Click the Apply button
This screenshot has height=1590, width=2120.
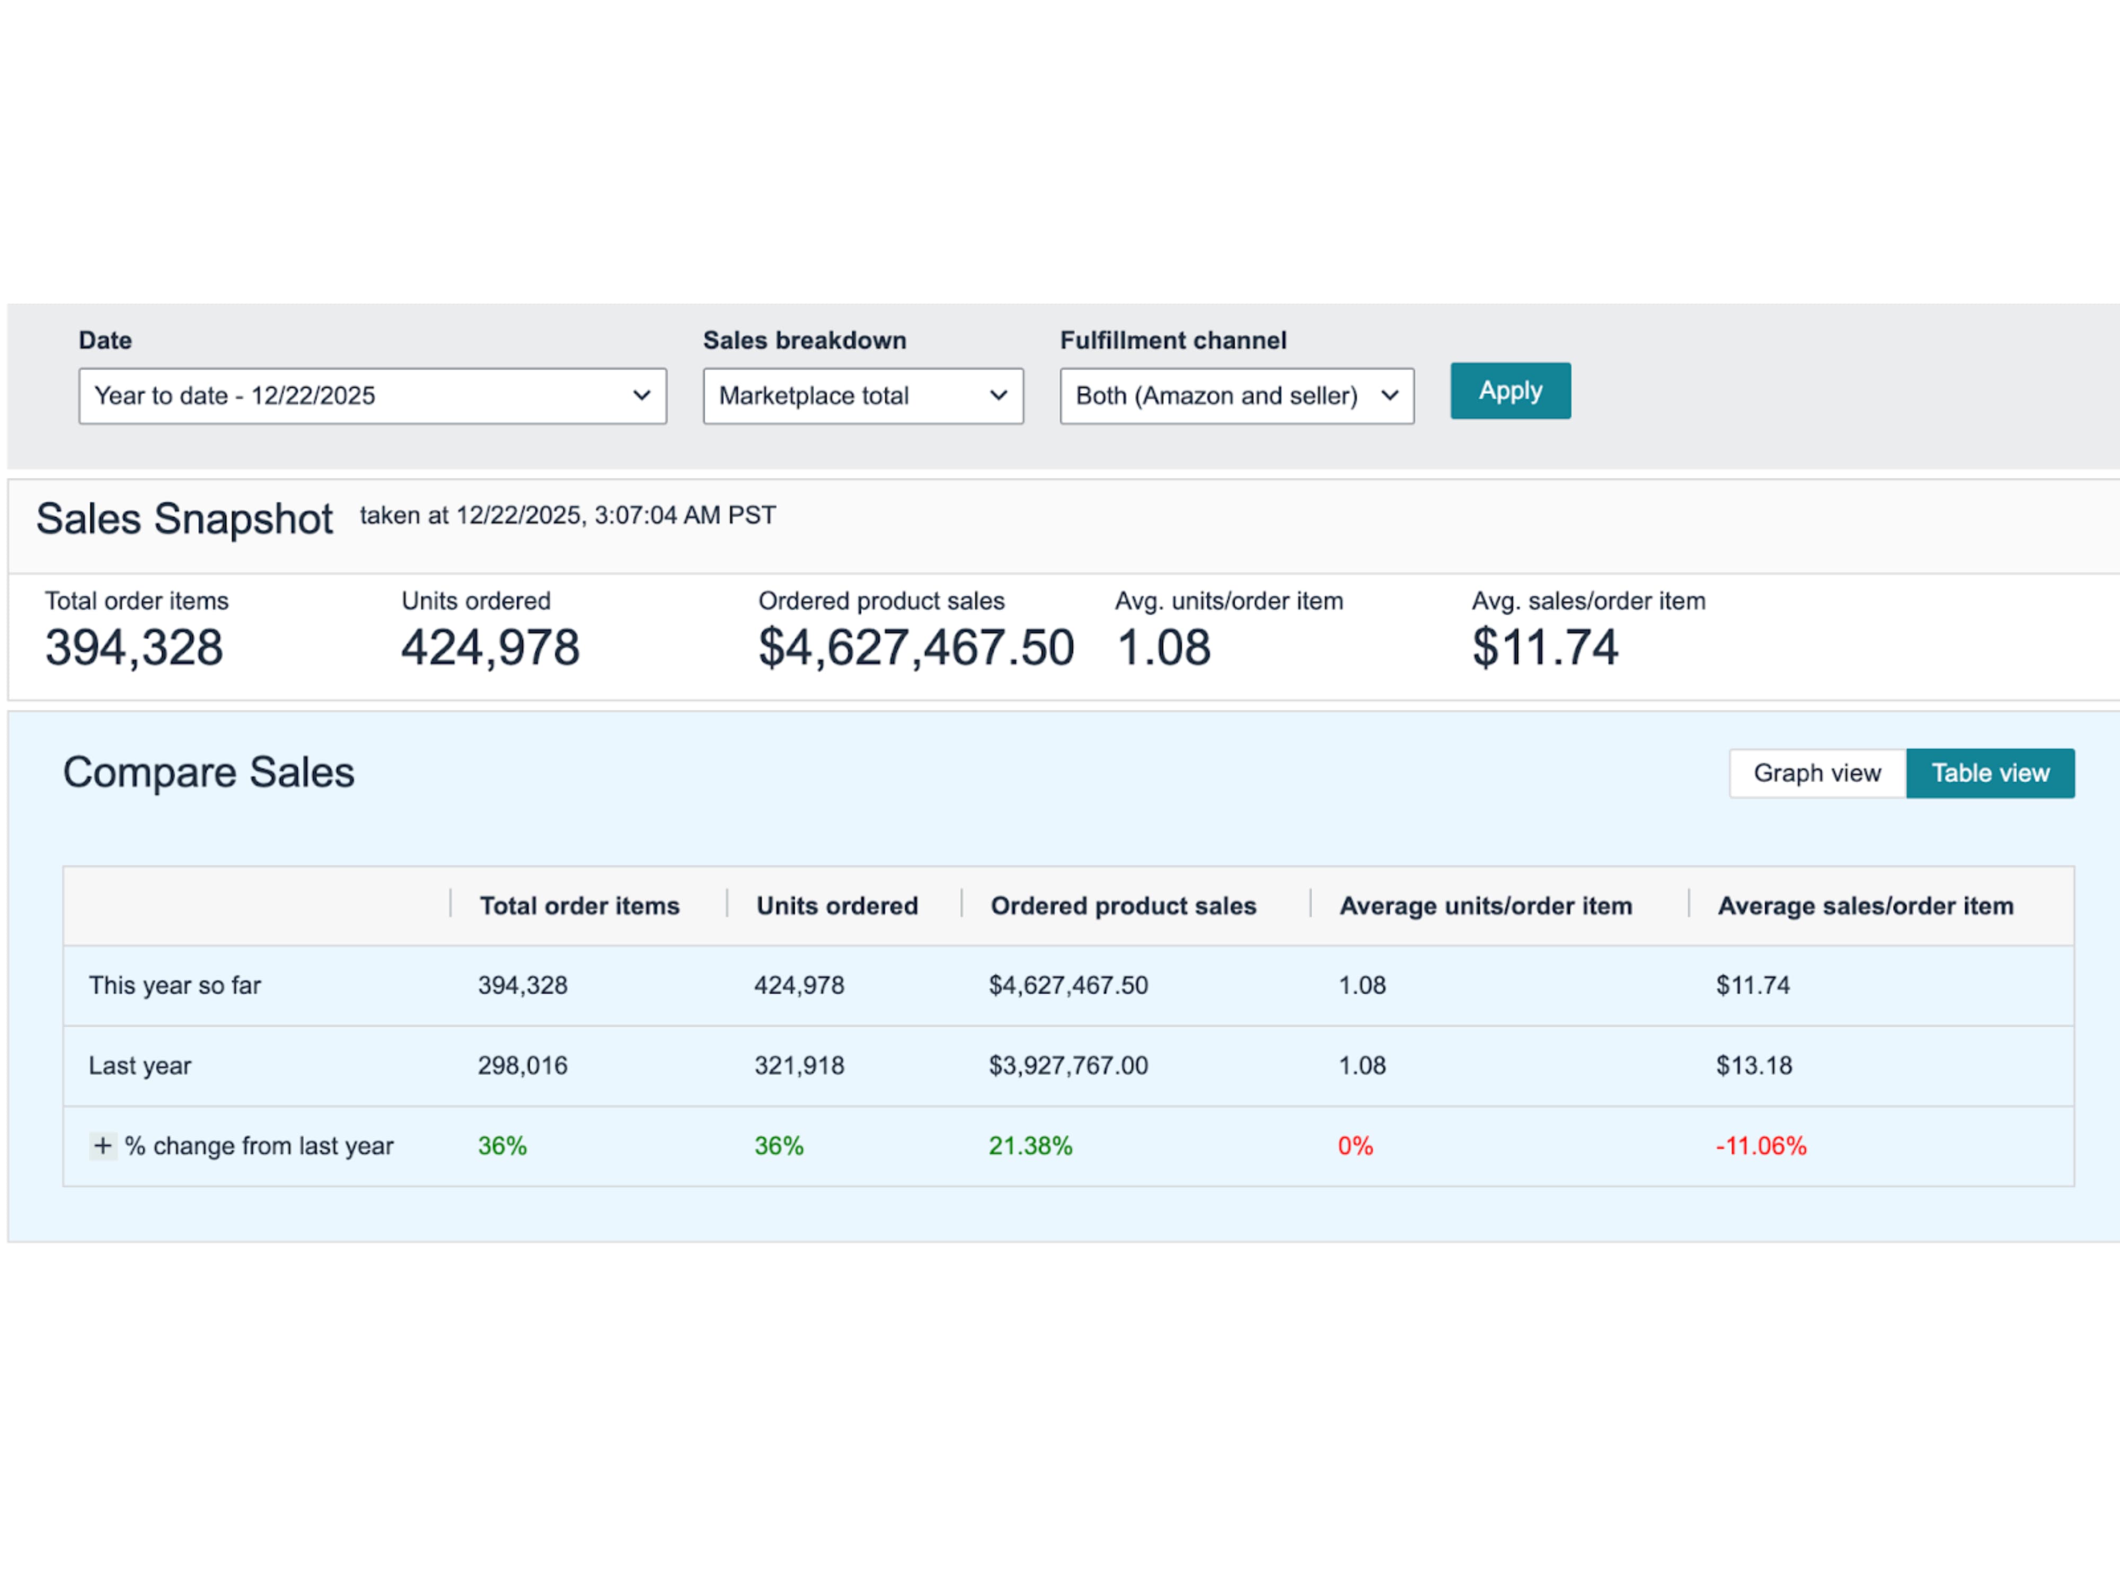pyautogui.click(x=1509, y=391)
